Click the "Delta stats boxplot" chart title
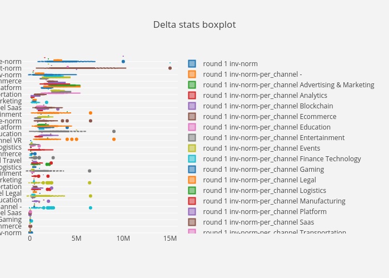Image resolution: width=389 pixels, height=278 pixels. tap(194, 25)
